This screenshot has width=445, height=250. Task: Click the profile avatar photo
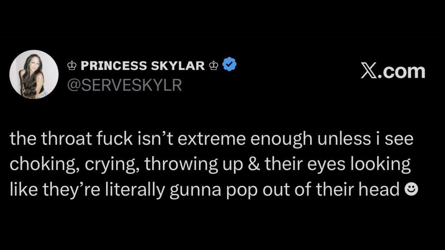tap(34, 75)
